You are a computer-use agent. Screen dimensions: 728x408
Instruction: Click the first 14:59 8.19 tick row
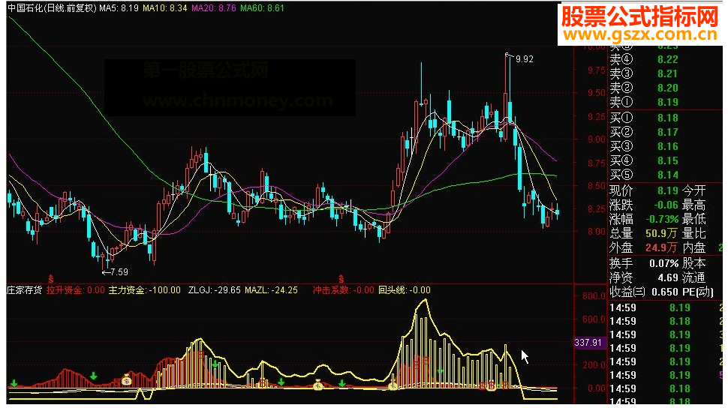(650, 307)
